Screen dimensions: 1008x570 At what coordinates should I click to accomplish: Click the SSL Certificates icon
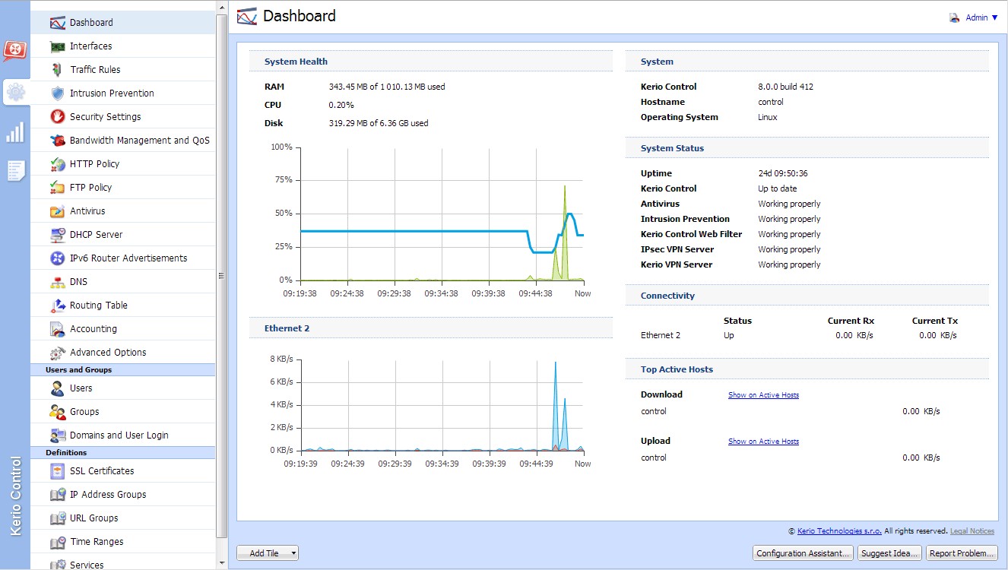tap(58, 471)
